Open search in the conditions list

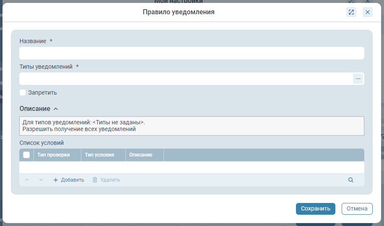(x=350, y=180)
